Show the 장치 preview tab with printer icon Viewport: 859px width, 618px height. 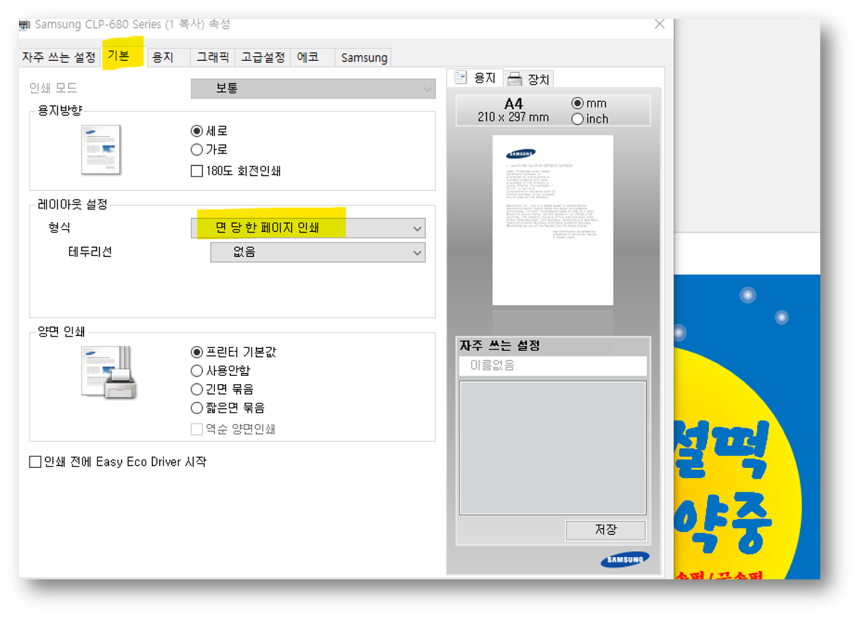point(529,79)
